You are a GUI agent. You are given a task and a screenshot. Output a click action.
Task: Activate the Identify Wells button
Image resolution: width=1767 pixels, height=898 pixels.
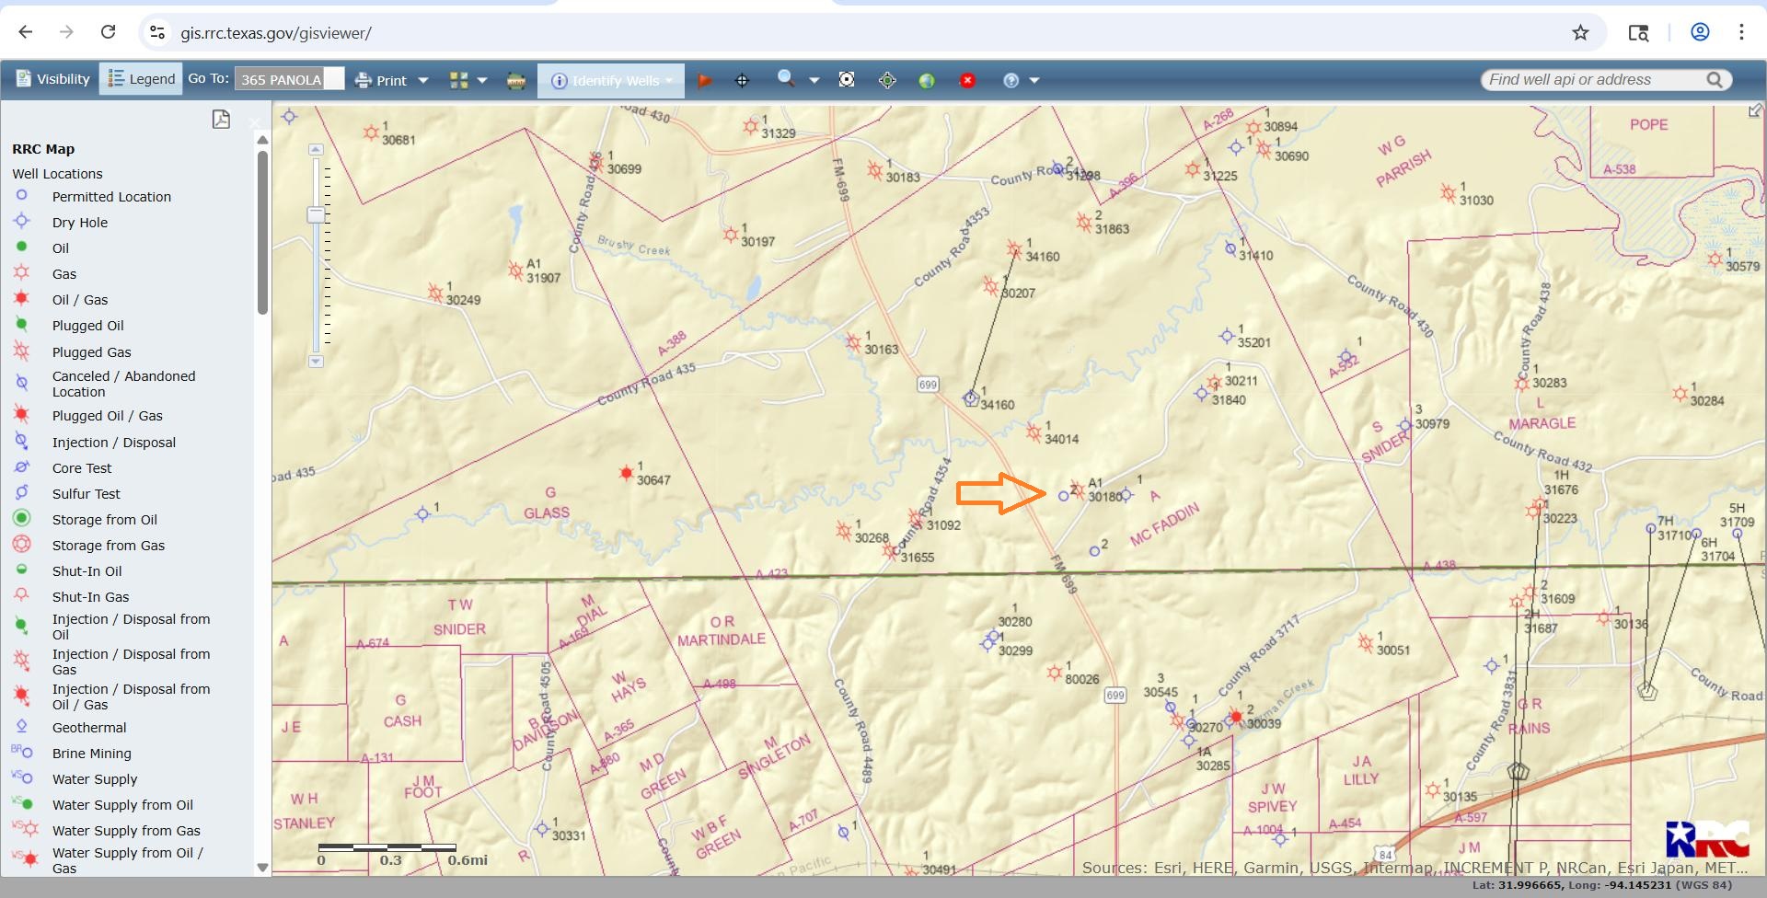click(x=610, y=81)
